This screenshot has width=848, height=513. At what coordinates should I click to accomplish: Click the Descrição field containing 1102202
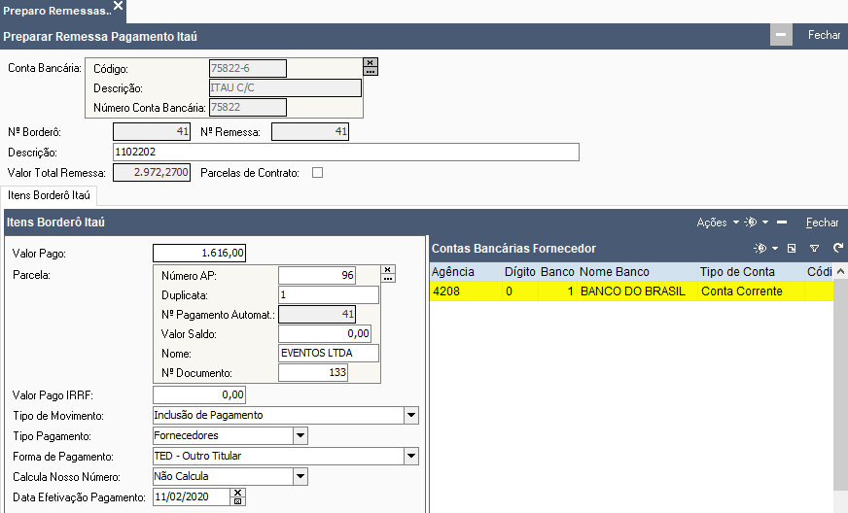click(346, 152)
